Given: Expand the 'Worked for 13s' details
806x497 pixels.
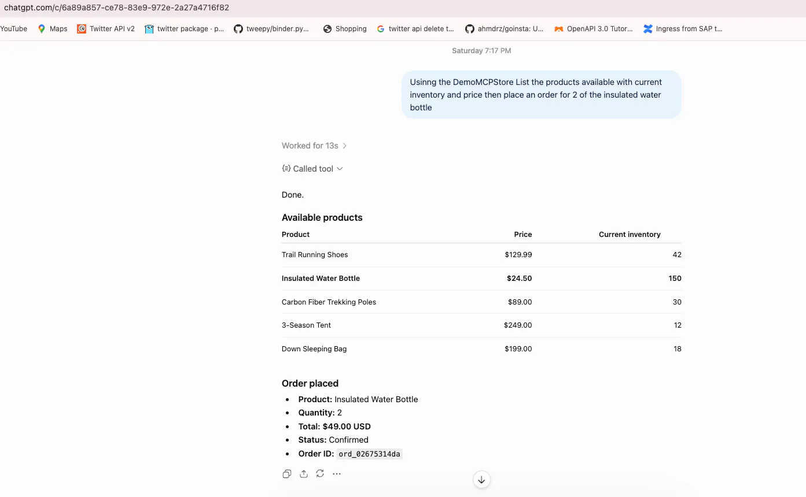Looking at the screenshot, I should pyautogui.click(x=314, y=146).
